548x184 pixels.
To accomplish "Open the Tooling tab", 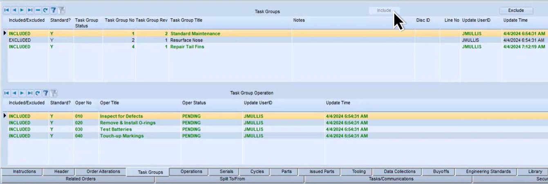I will pyautogui.click(x=359, y=171).
